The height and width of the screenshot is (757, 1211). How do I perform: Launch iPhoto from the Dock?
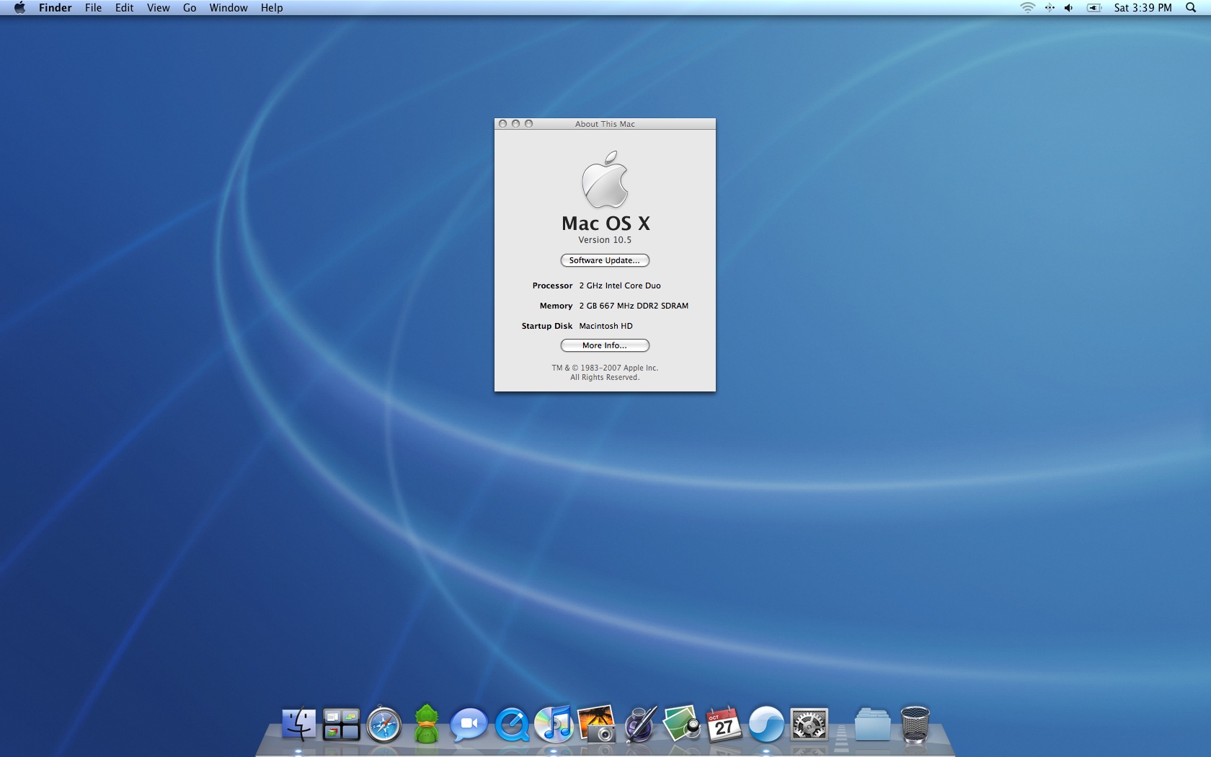click(597, 724)
